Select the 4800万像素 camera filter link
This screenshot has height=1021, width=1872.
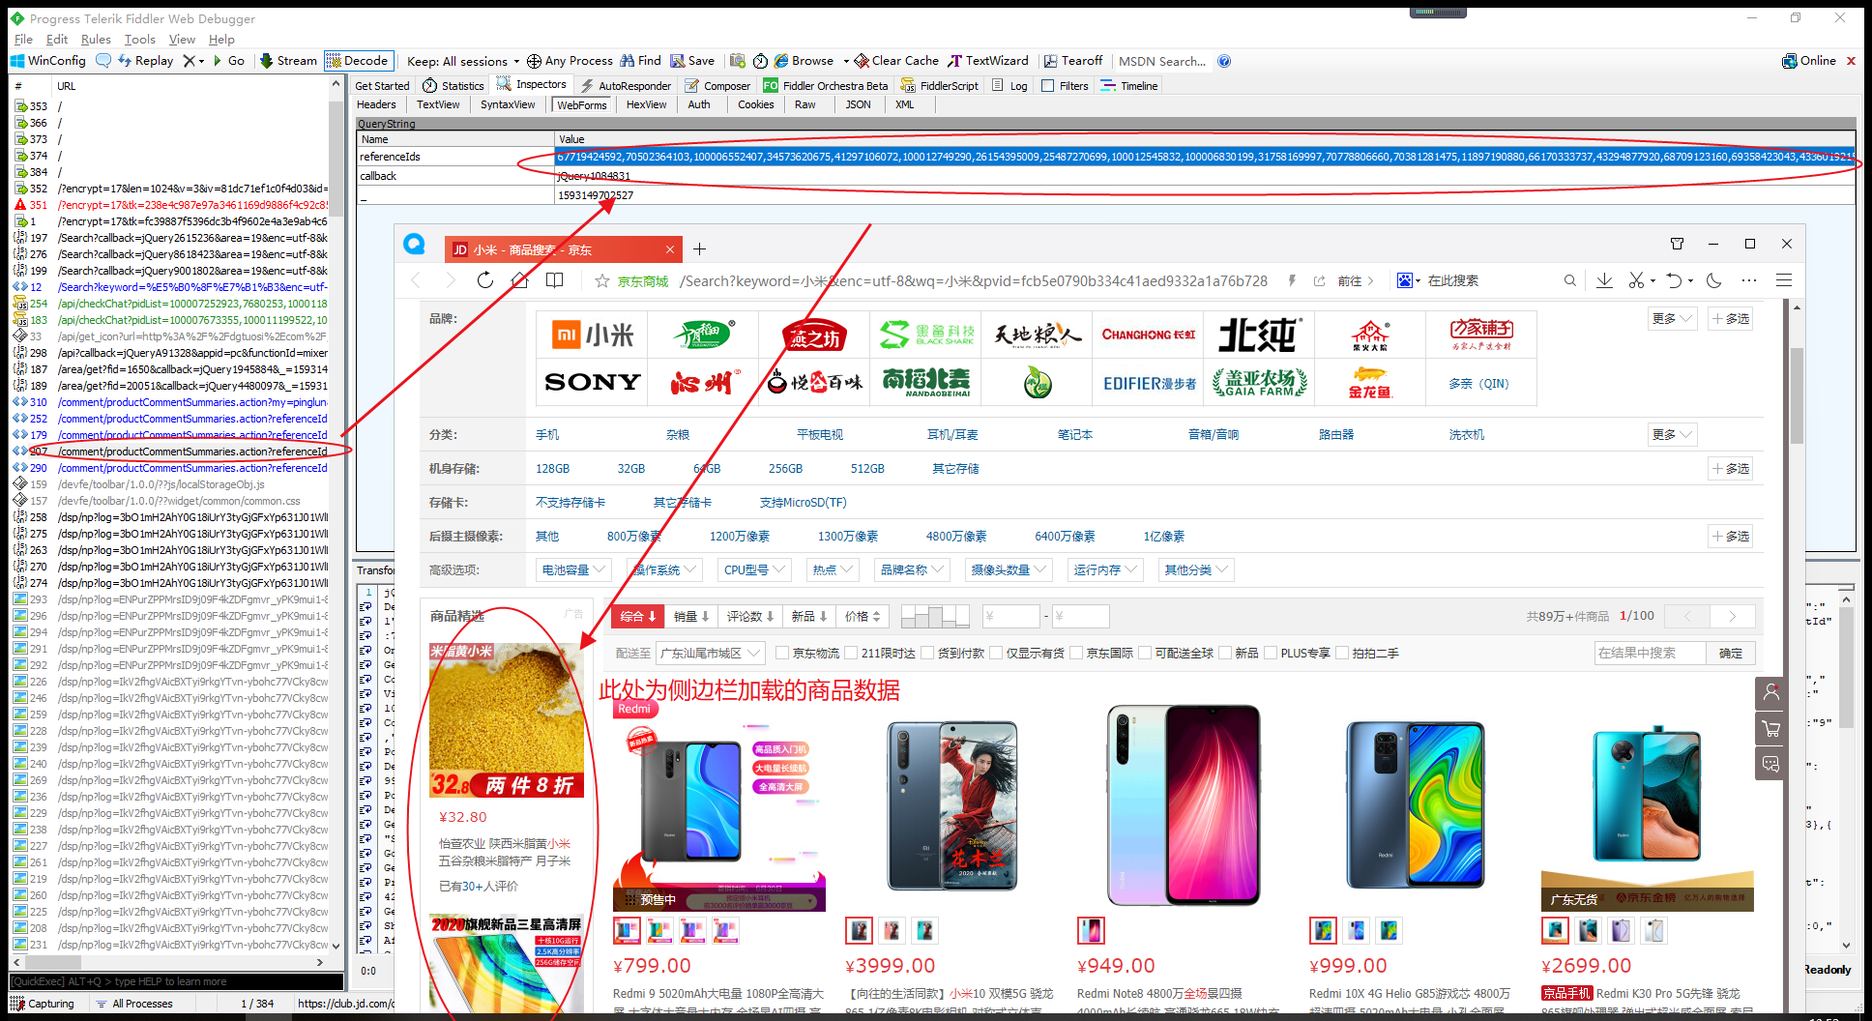tap(956, 537)
